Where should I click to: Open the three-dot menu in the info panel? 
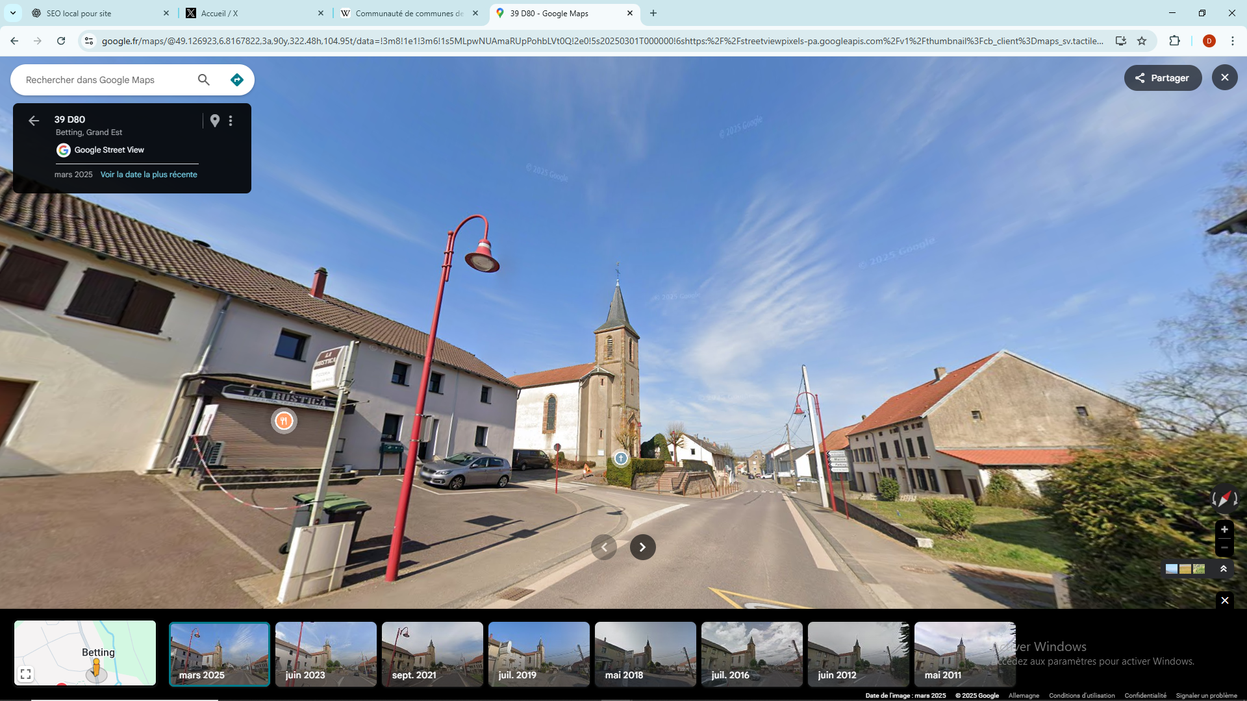click(x=231, y=121)
